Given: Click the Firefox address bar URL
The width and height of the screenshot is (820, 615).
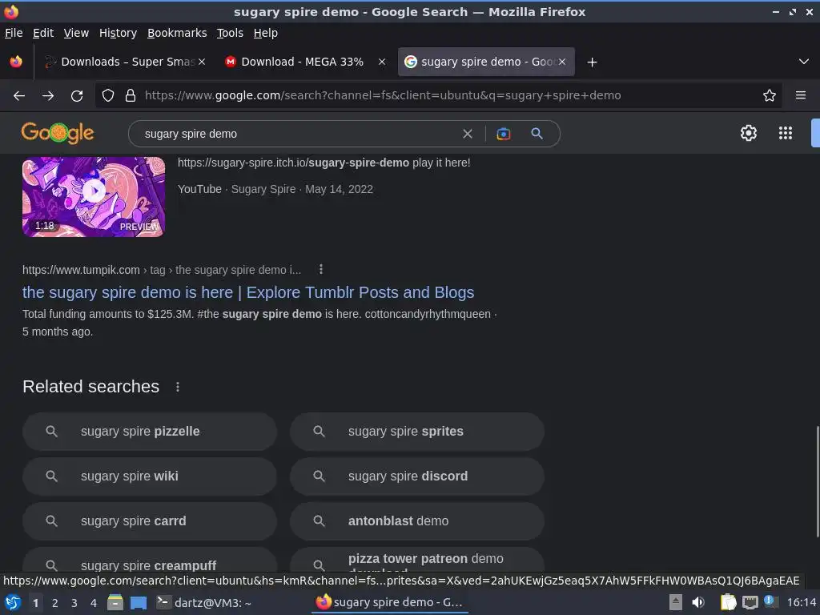Looking at the screenshot, I should point(383,95).
